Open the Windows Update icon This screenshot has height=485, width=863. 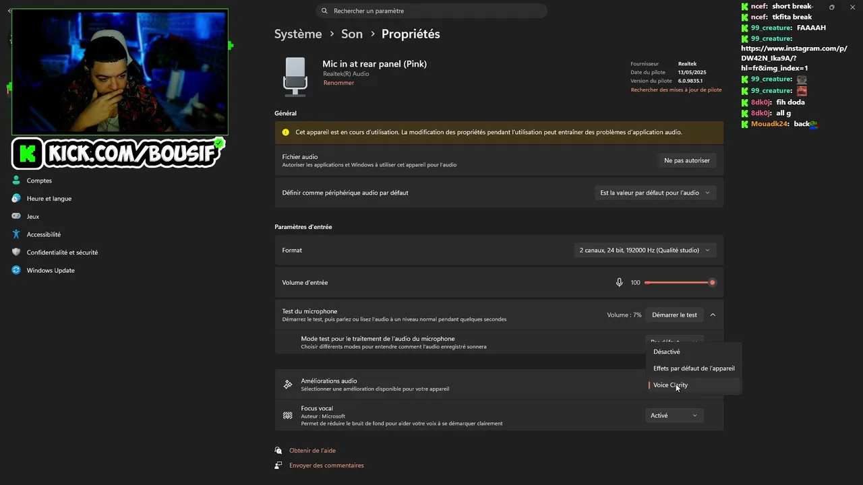16,270
